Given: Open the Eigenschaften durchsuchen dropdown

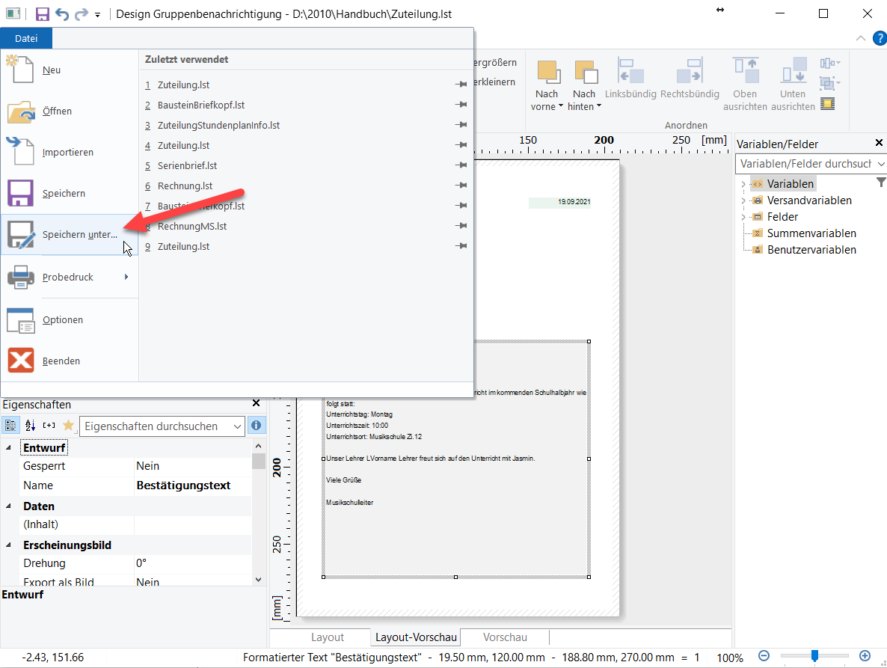Looking at the screenshot, I should 238,426.
